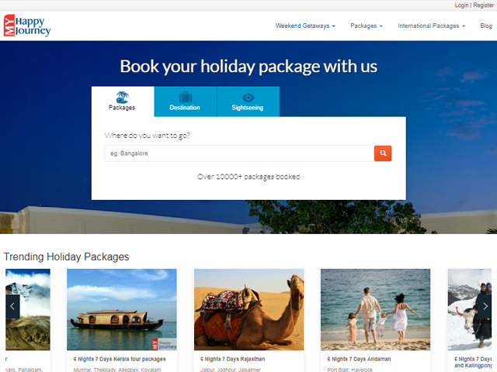
Task: Open the Rajasthan camel package thumbnail
Action: tap(248, 309)
